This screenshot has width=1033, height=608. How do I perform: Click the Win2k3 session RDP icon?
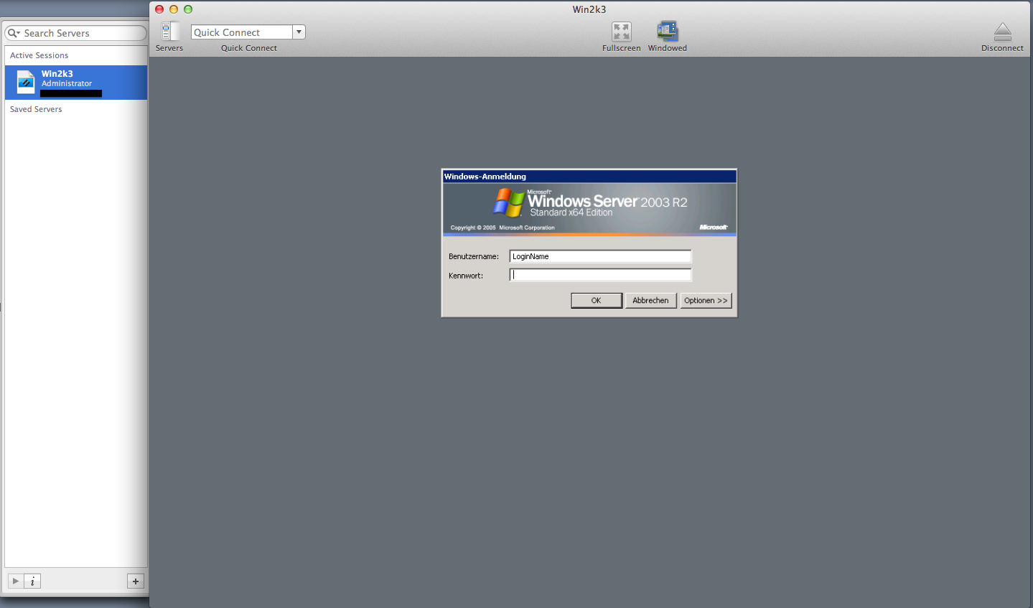tap(26, 82)
